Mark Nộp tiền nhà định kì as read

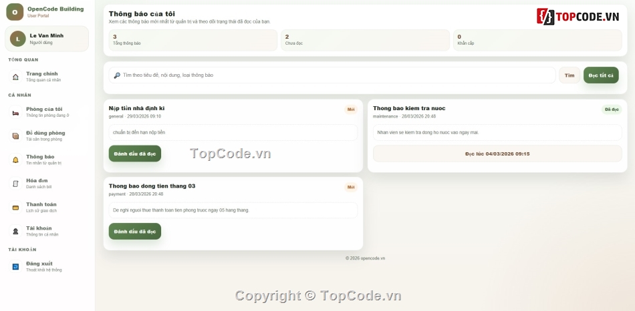click(135, 153)
